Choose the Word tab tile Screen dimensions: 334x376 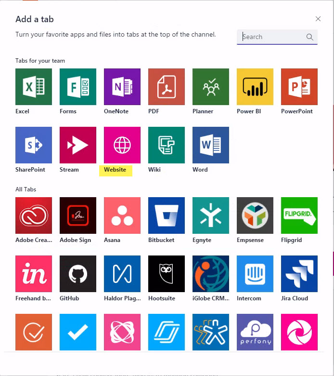click(211, 145)
